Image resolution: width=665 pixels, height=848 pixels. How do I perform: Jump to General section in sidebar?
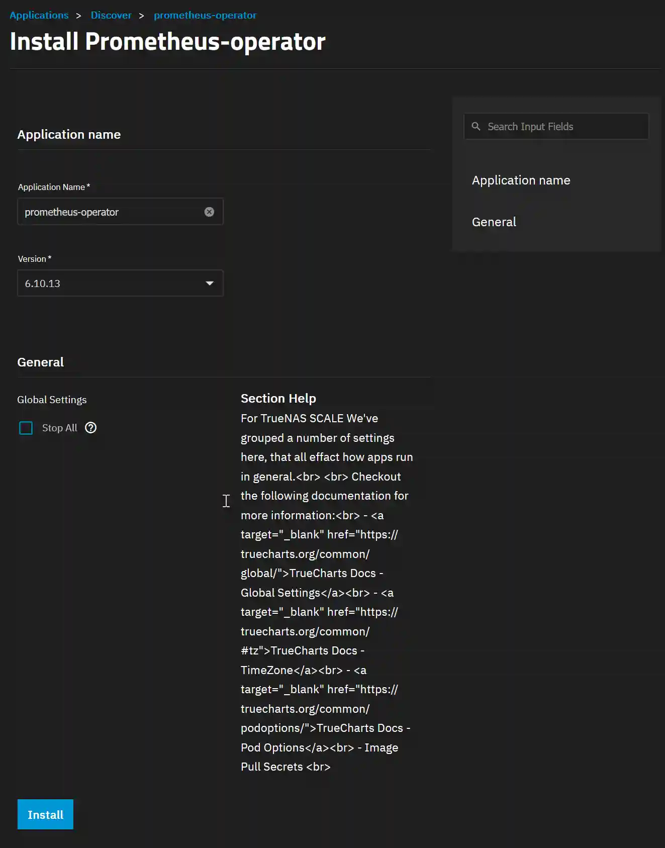494,222
